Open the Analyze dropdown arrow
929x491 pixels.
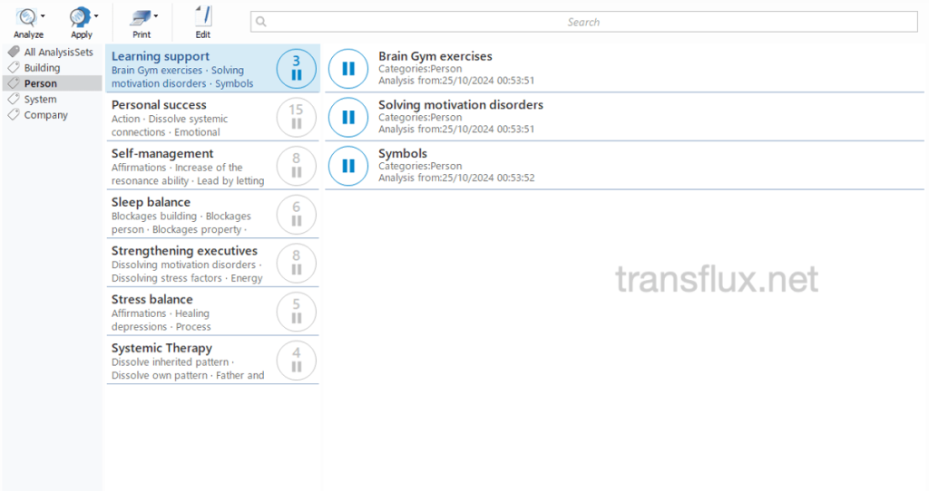[43, 15]
